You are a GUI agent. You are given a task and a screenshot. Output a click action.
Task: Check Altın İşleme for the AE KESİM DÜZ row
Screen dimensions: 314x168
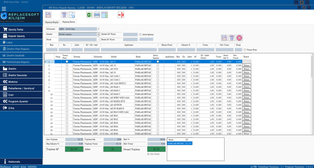pyautogui.click(x=158, y=101)
